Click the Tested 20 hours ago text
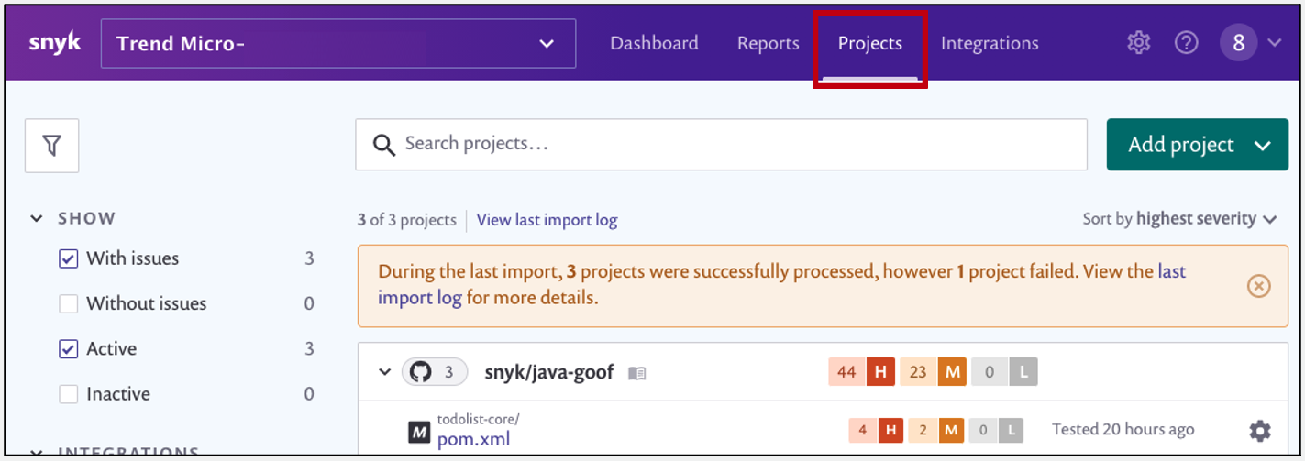 [1123, 429]
